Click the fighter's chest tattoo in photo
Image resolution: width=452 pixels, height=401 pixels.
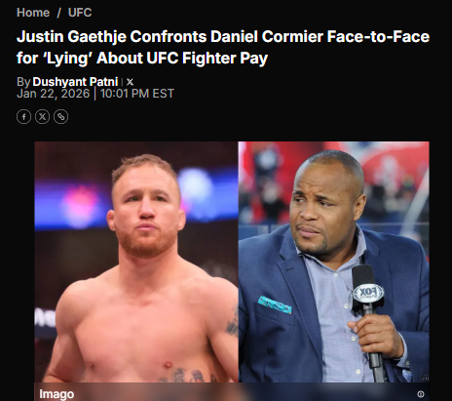[185, 375]
